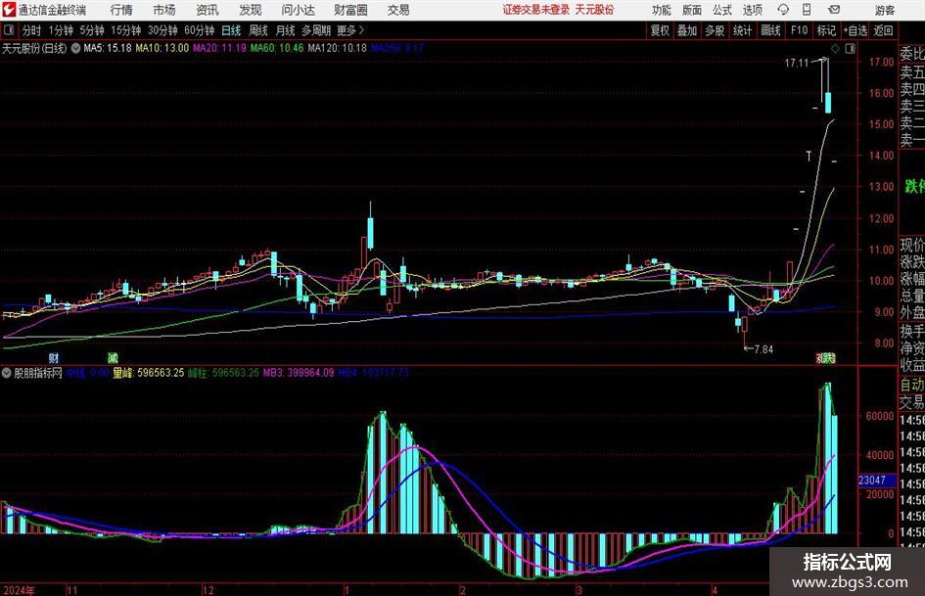Viewport: 925px width, 596px height.
Task: Click the 画线 drawing toolbar button
Action: [770, 30]
